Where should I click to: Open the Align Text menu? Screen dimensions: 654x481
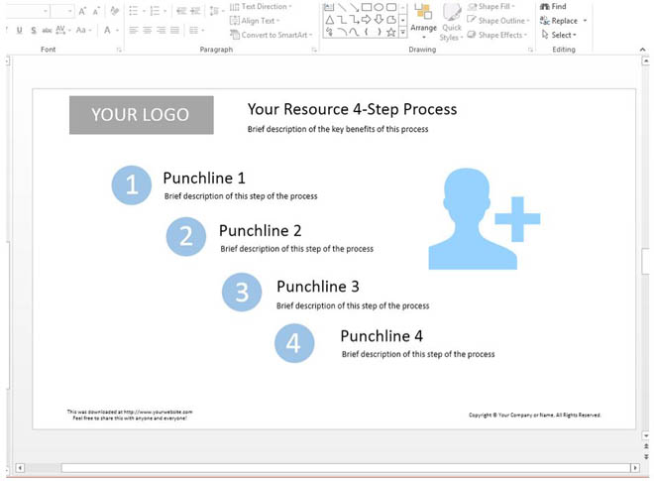(x=255, y=21)
